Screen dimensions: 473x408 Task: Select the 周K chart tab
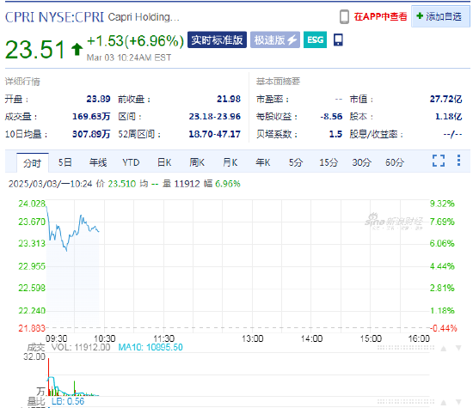[197, 162]
